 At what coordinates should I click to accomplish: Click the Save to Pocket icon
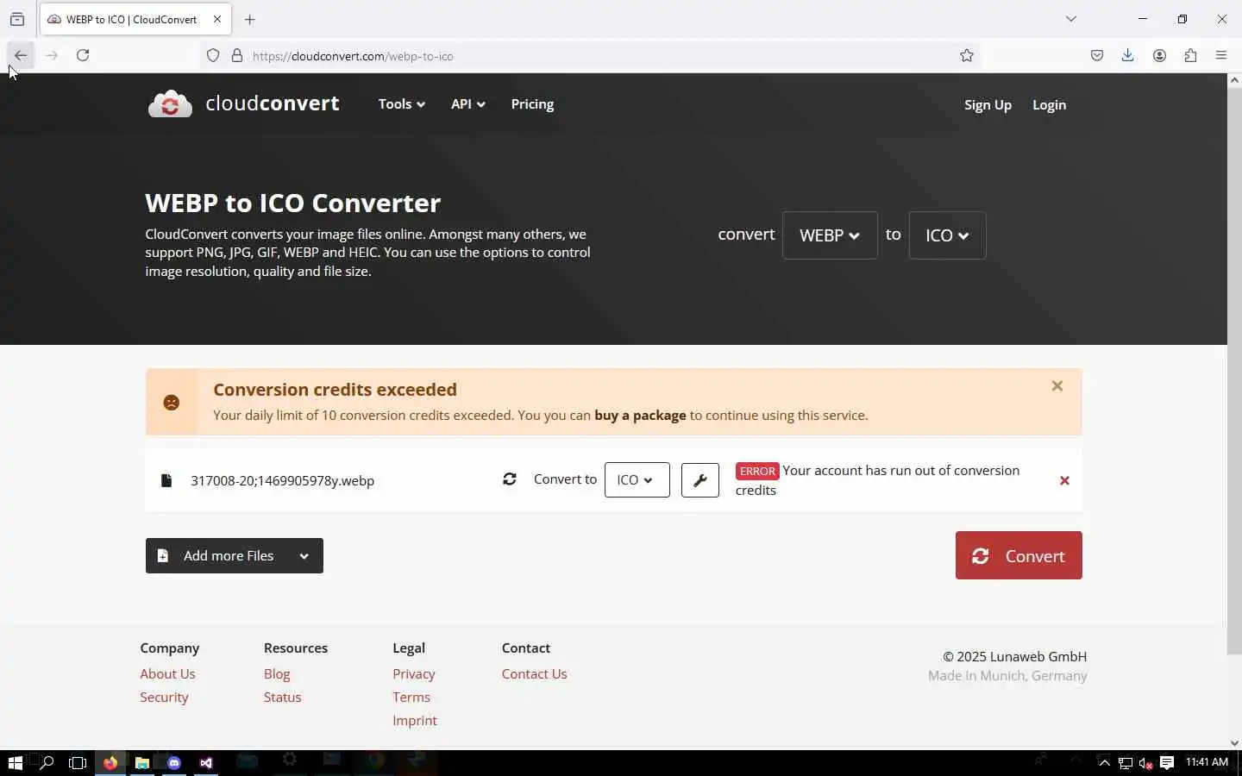(x=1096, y=55)
